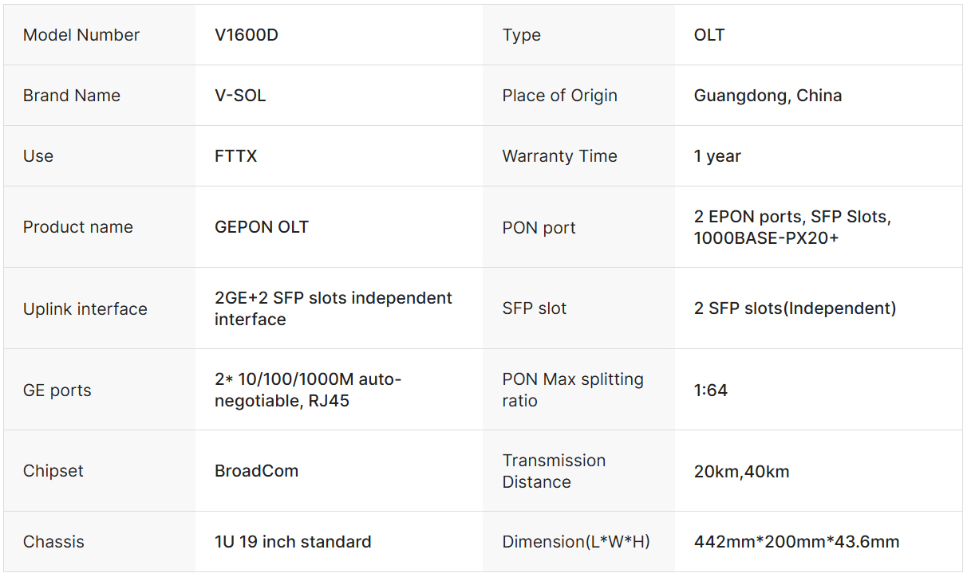The height and width of the screenshot is (577, 967).
Task: Select the Warranty Time label
Action: pyautogui.click(x=559, y=156)
